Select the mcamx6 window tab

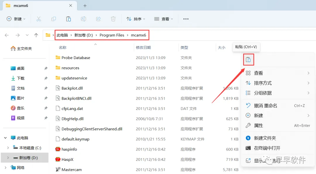click(39, 6)
